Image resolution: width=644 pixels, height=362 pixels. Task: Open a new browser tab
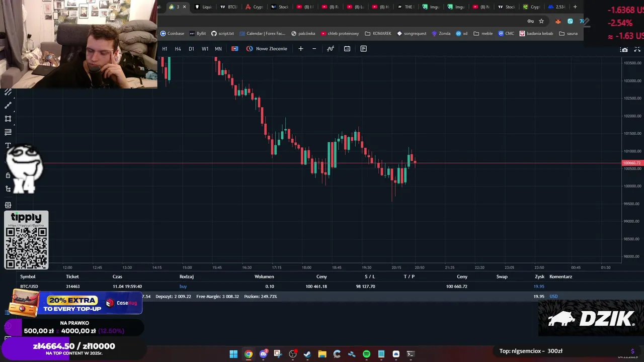tap(575, 7)
